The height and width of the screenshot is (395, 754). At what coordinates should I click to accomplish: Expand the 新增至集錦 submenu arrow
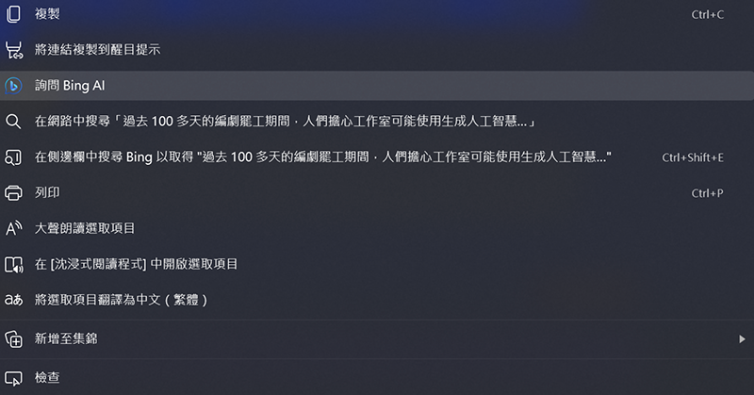742,339
